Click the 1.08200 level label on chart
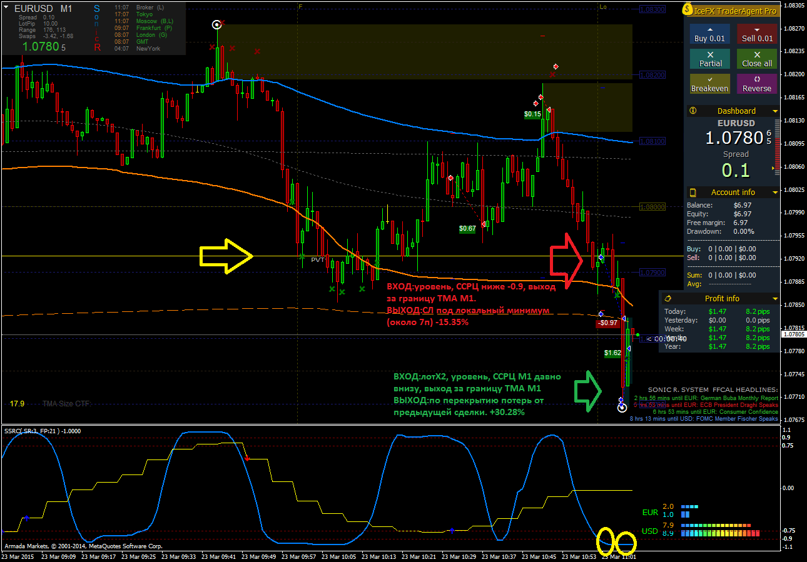The width and height of the screenshot is (807, 562). tap(652, 74)
